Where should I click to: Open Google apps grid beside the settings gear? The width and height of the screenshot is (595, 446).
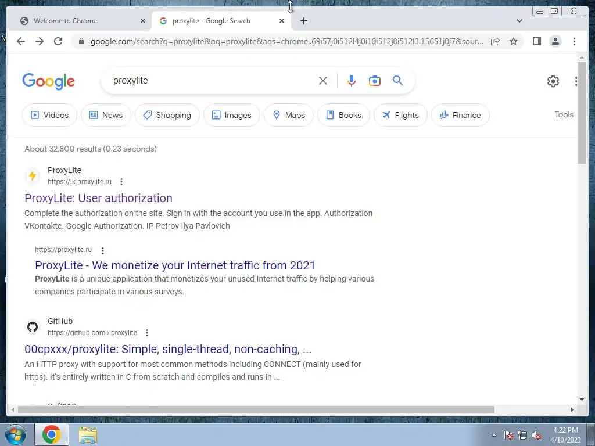(x=576, y=81)
